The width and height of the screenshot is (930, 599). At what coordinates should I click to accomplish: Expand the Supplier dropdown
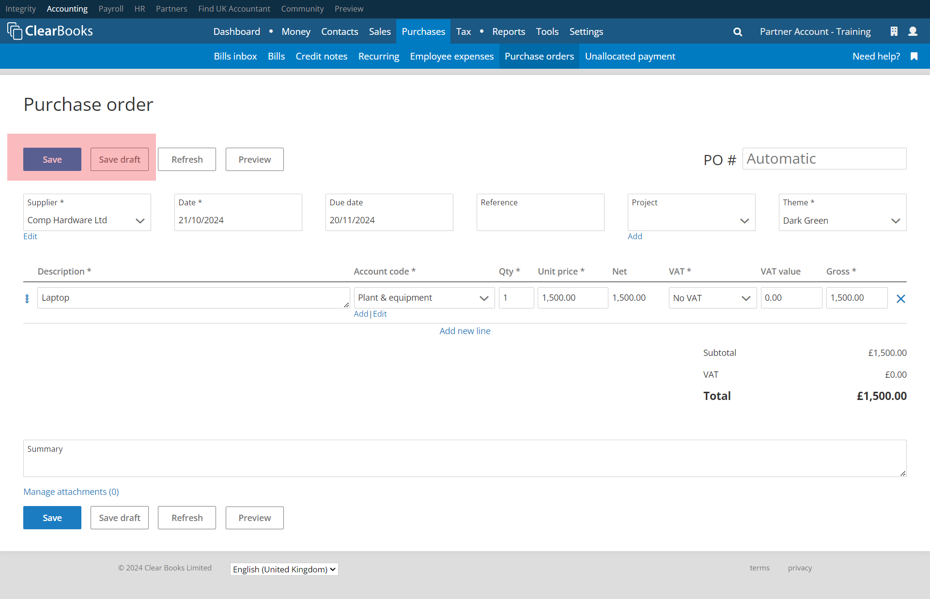140,221
